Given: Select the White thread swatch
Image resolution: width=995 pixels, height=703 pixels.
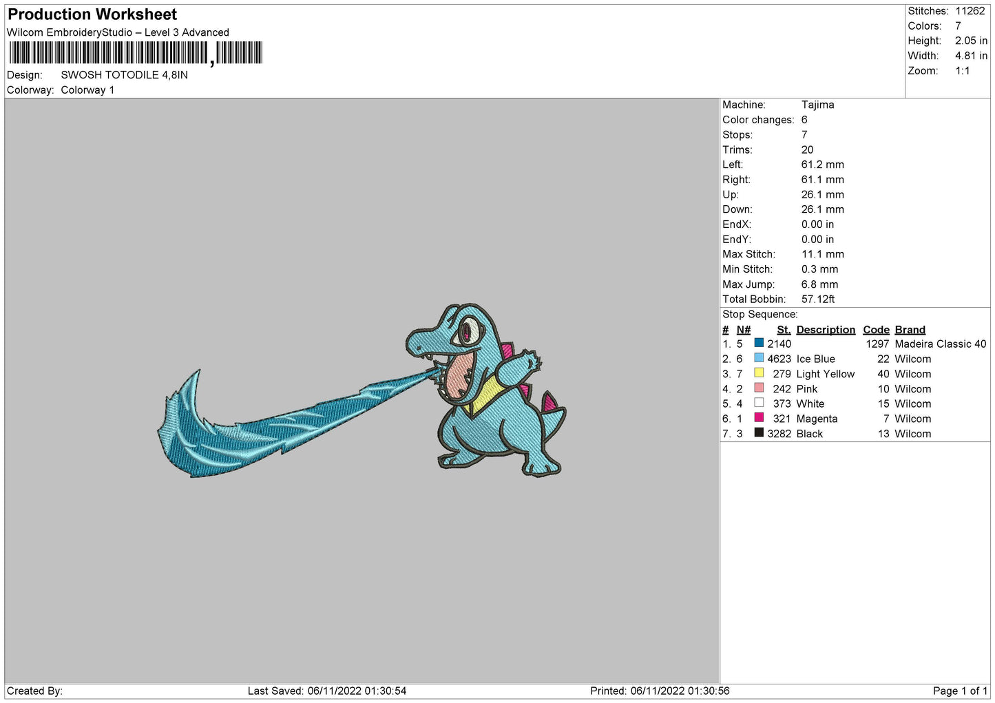Looking at the screenshot, I should point(759,403).
